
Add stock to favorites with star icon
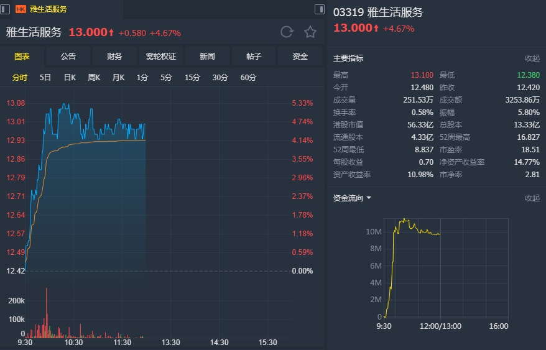pos(310,32)
